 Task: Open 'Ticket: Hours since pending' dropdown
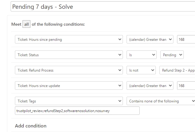(69, 40)
